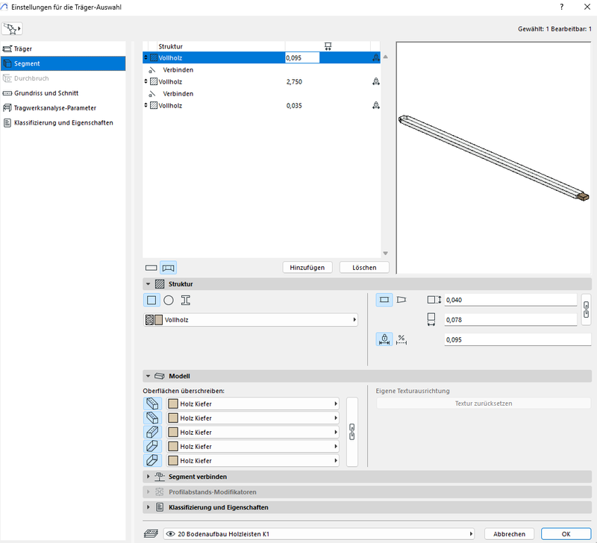Screen dimensions: 597x543
Task: Click the help question mark button
Action: (x=562, y=7)
